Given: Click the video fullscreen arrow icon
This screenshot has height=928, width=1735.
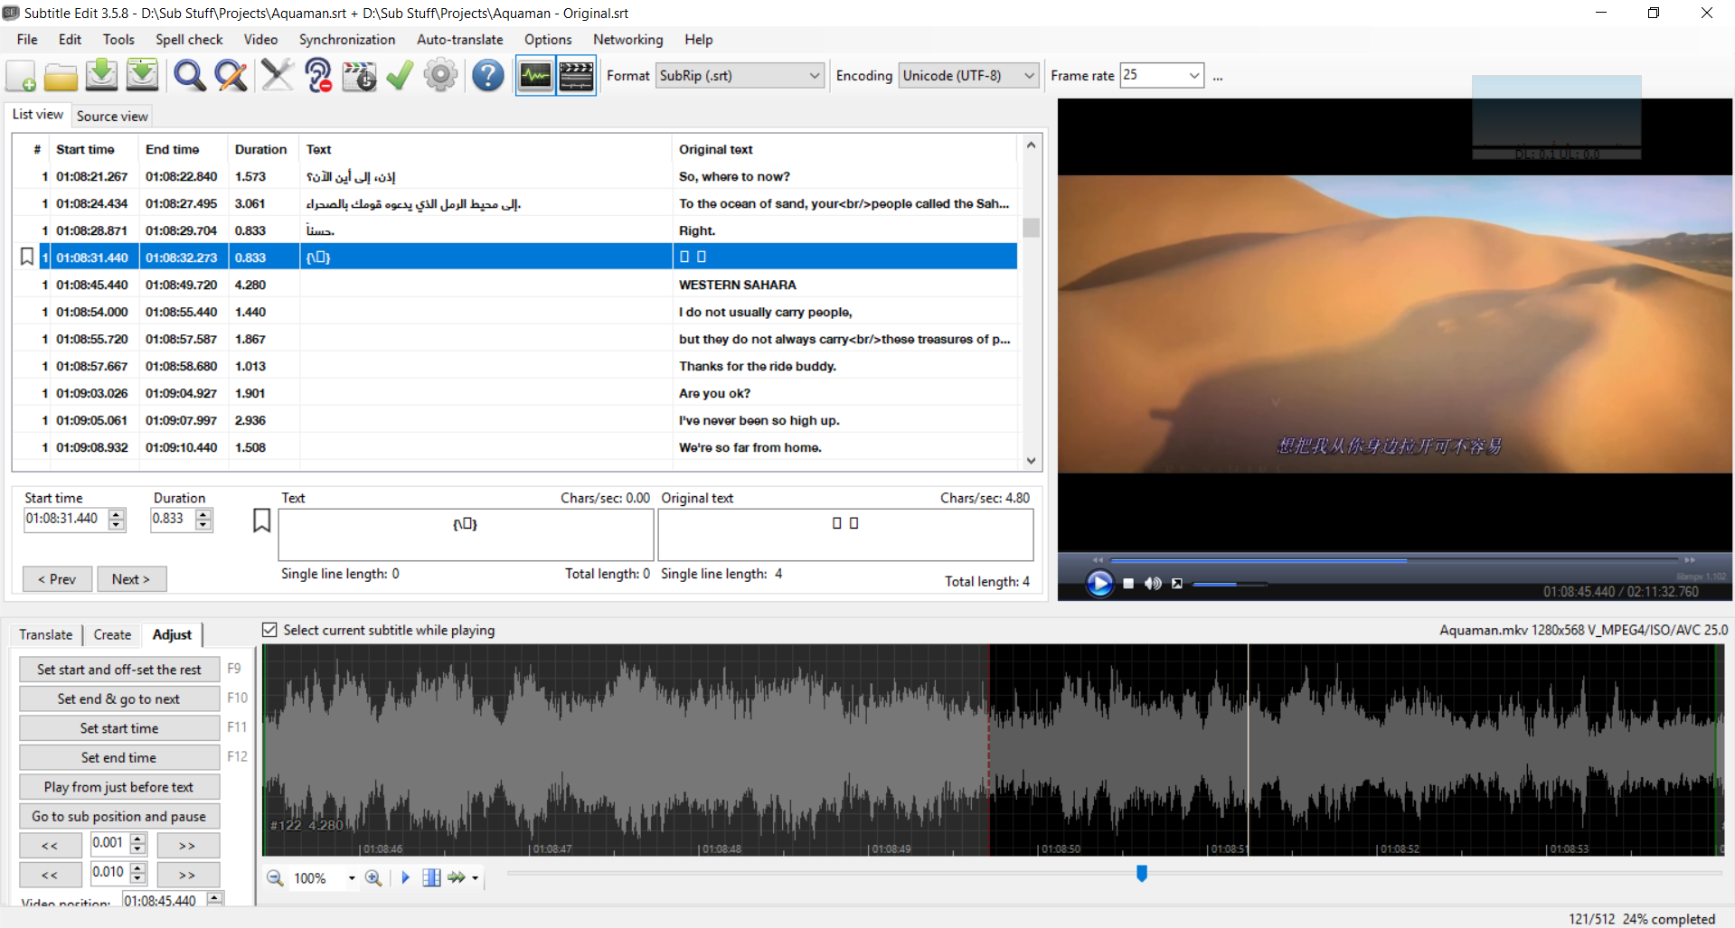Looking at the screenshot, I should click(x=1177, y=584).
